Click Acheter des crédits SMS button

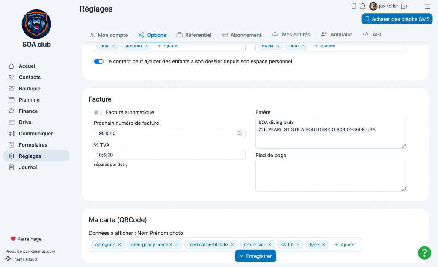[x=397, y=19]
